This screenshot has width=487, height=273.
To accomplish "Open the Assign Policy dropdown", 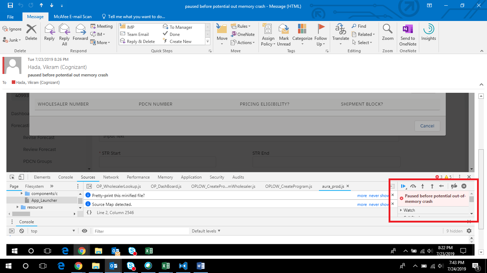I will point(268,35).
